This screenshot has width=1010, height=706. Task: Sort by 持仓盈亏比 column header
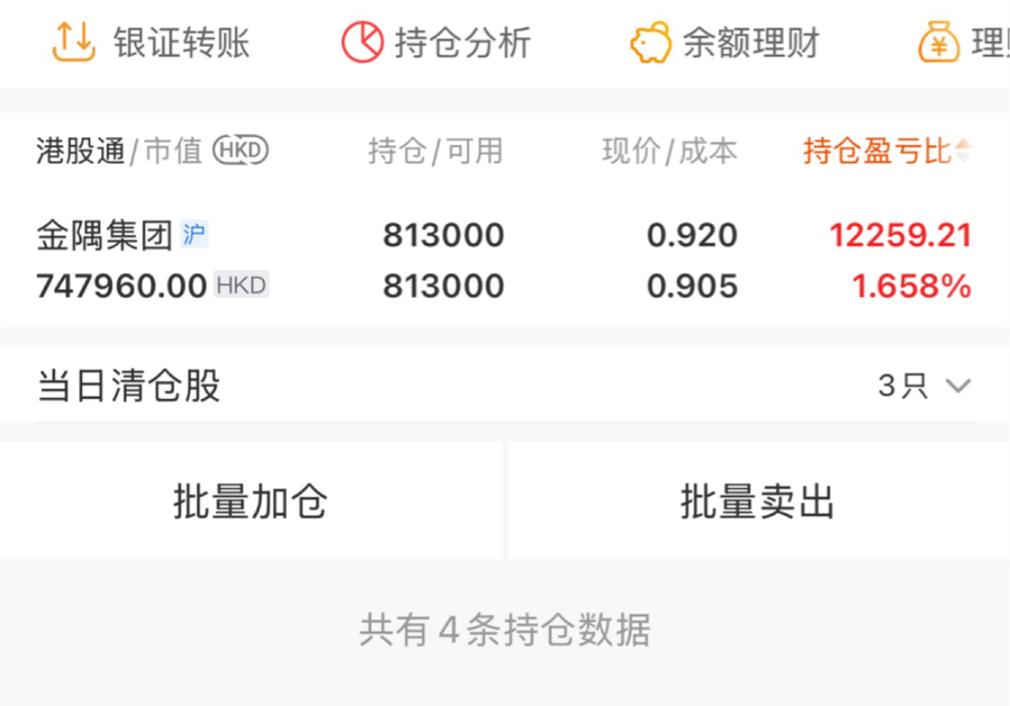[x=877, y=151]
